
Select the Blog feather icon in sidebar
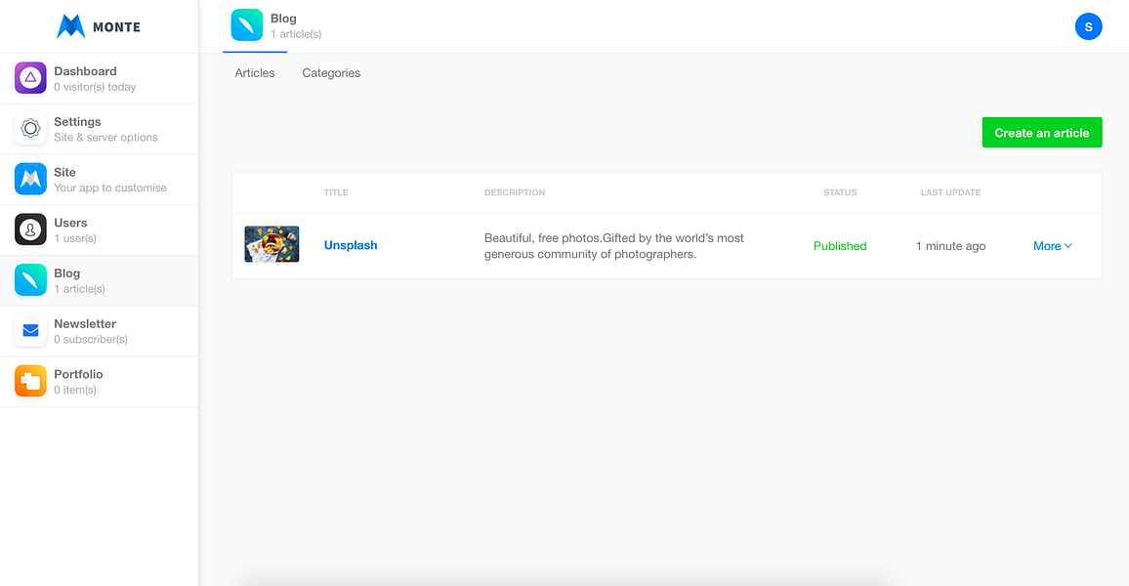(30, 280)
